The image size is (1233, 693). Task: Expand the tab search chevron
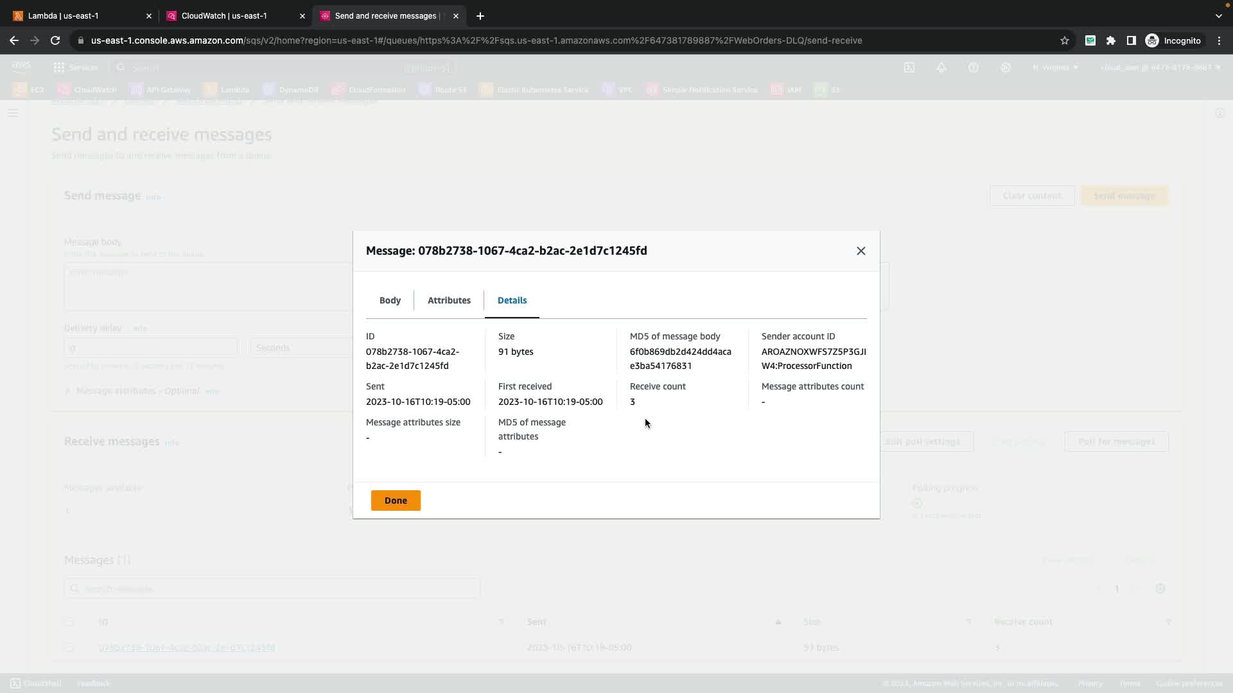click(x=1218, y=15)
